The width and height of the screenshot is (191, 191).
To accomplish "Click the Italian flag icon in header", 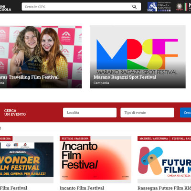I will point(186,7).
